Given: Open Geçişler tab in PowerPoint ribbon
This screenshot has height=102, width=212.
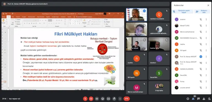Looking at the screenshot, I should click(x=24, y=17).
